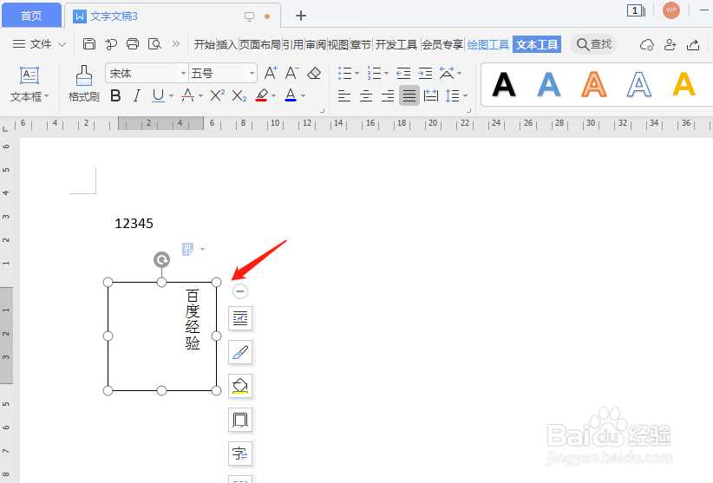Click shape fill bucket icon
The width and height of the screenshot is (713, 483).
tap(240, 386)
